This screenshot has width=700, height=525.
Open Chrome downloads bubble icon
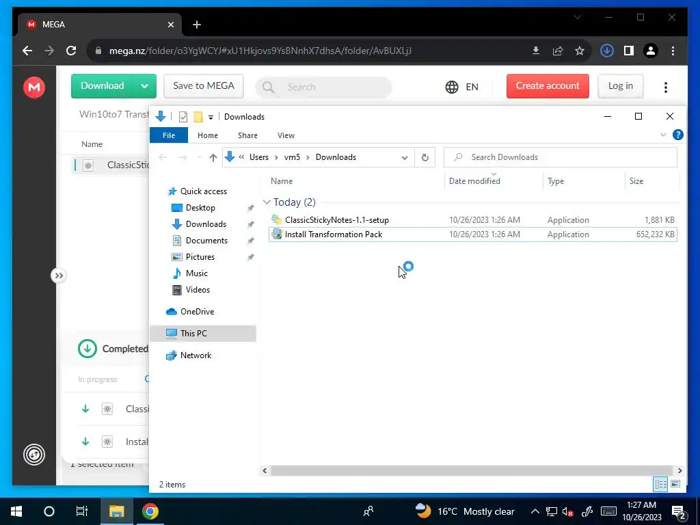[x=607, y=51]
